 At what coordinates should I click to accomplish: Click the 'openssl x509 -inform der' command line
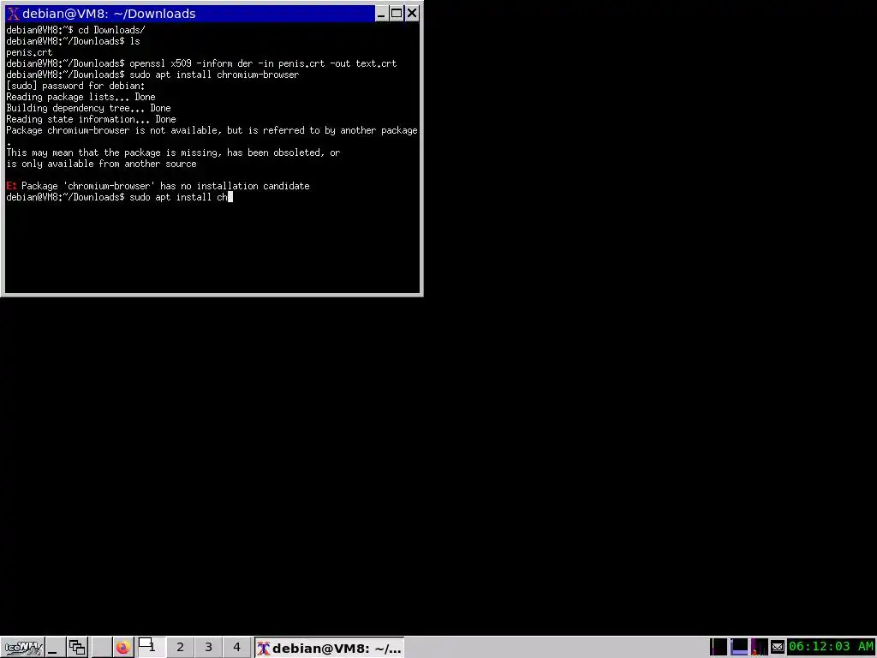[x=201, y=63]
